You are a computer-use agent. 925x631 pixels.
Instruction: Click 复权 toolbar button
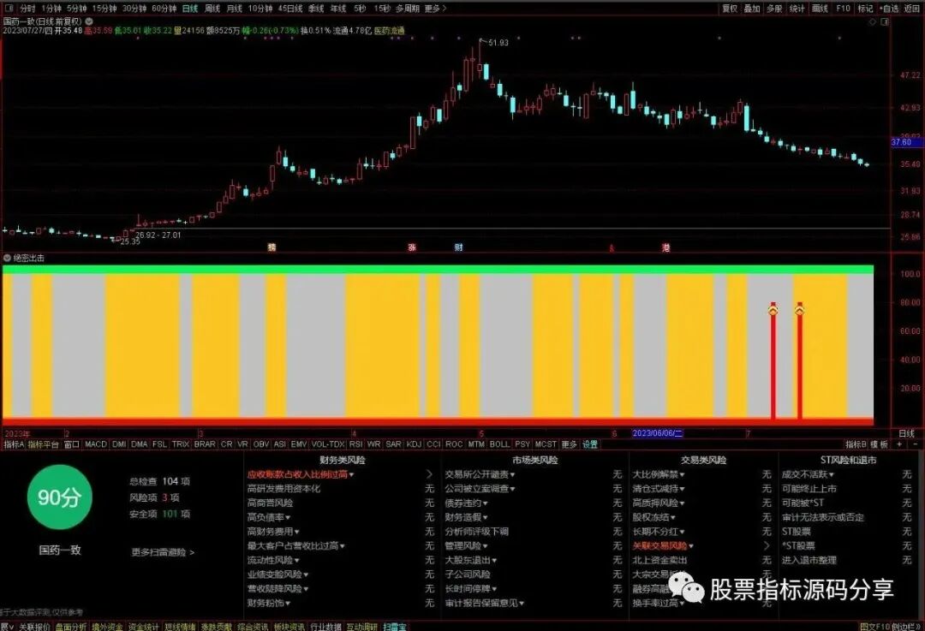point(730,9)
